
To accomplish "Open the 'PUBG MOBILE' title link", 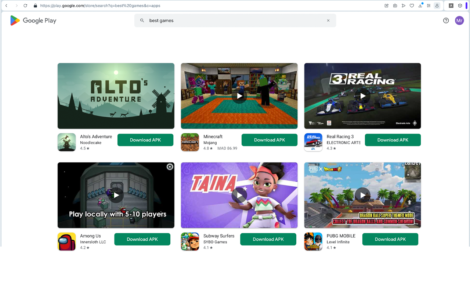I will point(341,236).
